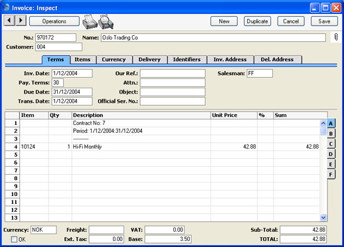Click the Sum 42.88 cell in row 4
The width and height of the screenshot is (344, 247).
pyautogui.click(x=297, y=147)
